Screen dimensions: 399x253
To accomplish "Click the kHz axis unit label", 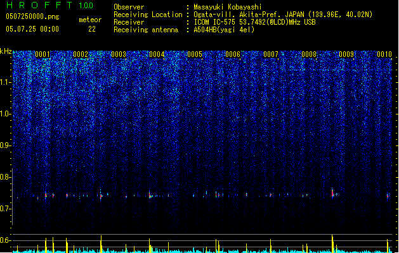I will click(6, 51).
